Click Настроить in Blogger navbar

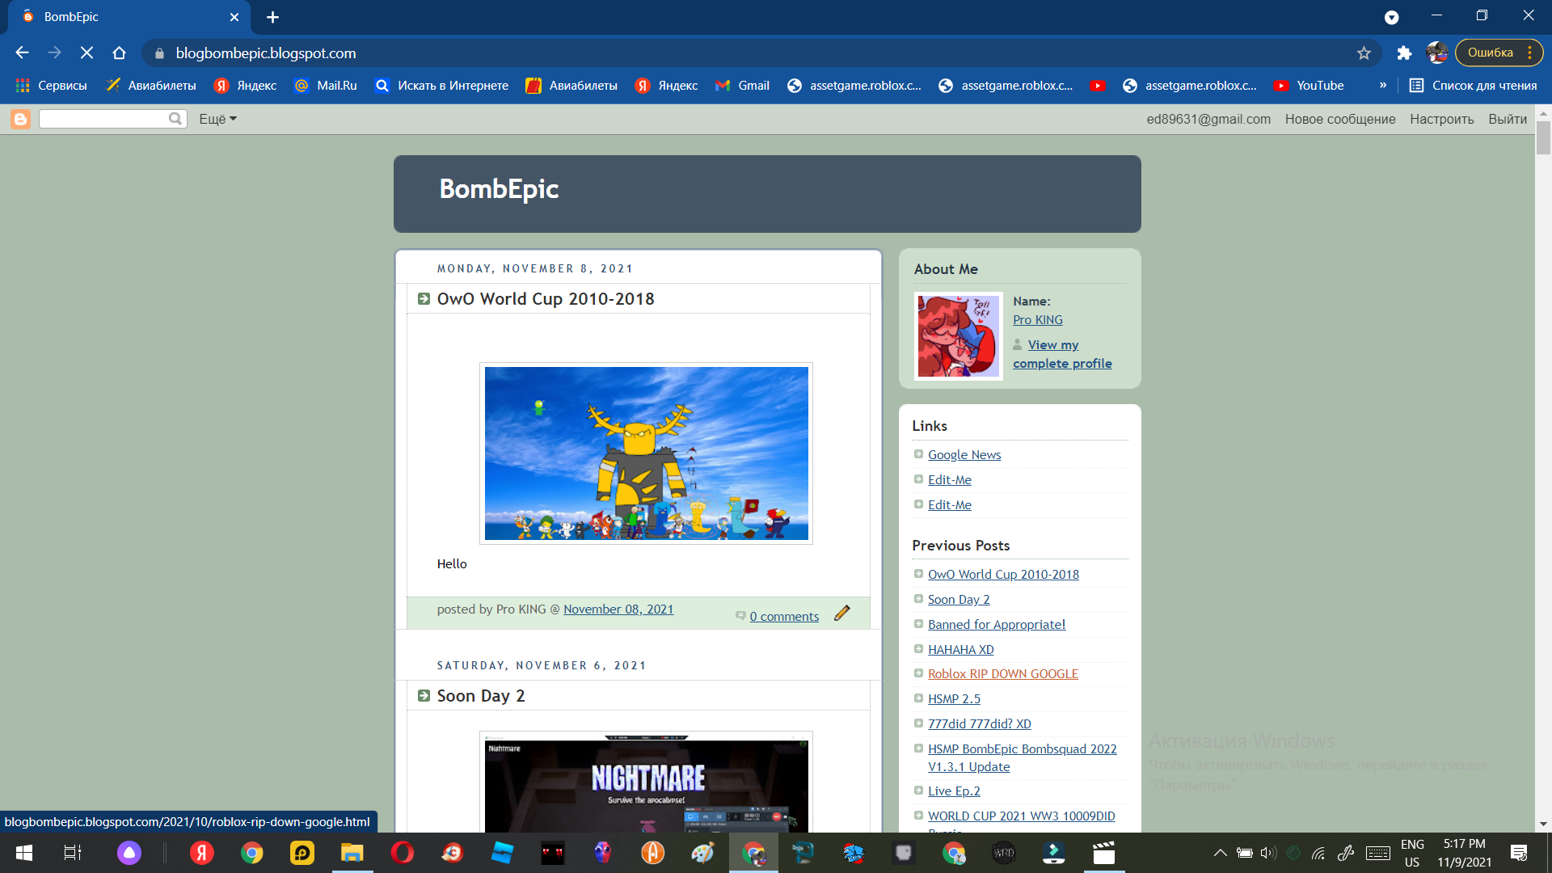pos(1441,119)
